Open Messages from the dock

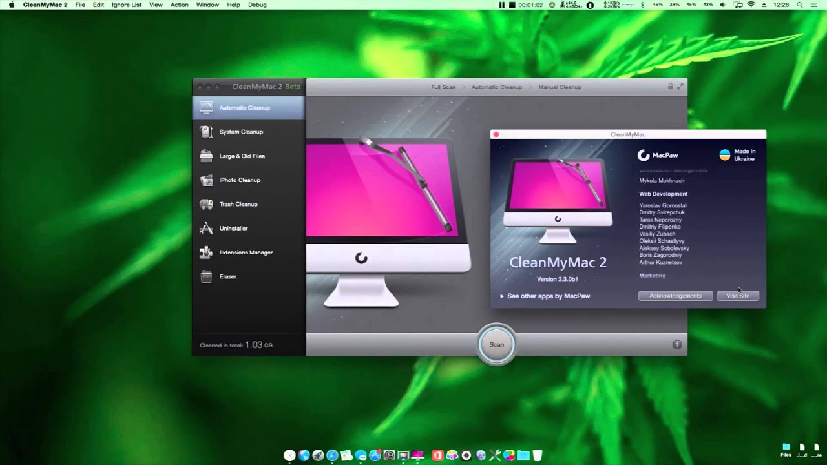[361, 455]
